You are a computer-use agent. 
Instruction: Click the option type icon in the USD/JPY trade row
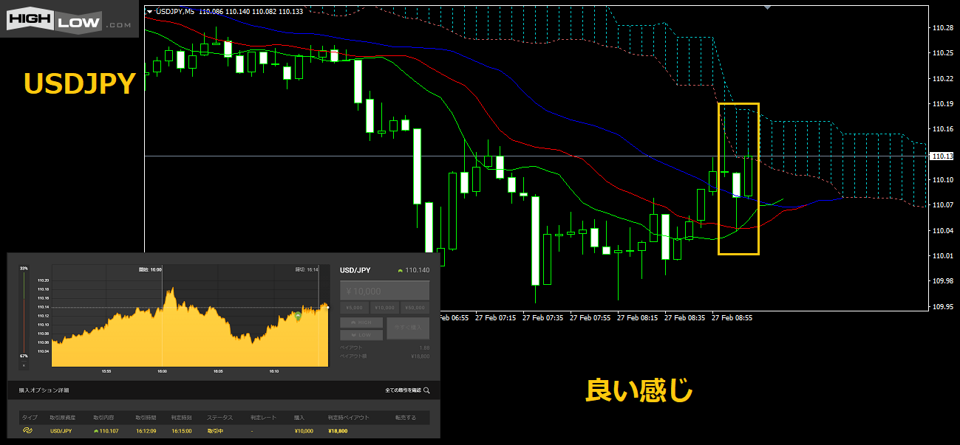27,430
